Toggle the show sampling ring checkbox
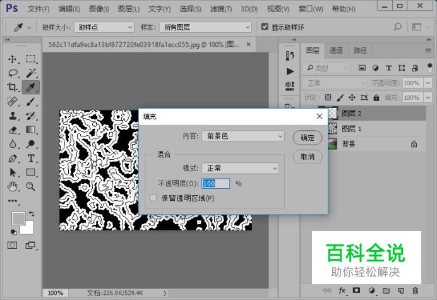Screen dimensions: 437x300 pyautogui.click(x=264, y=27)
